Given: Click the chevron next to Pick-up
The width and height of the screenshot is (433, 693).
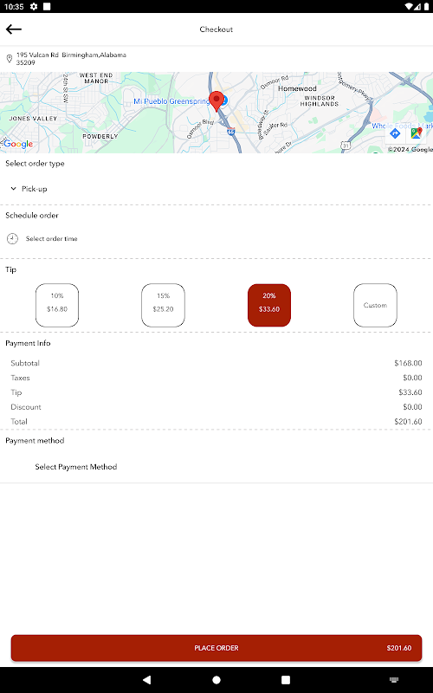Looking at the screenshot, I should tap(13, 189).
